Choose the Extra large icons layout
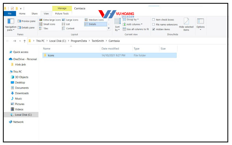Viewport: 232px width, 145px height. [x=50, y=20]
